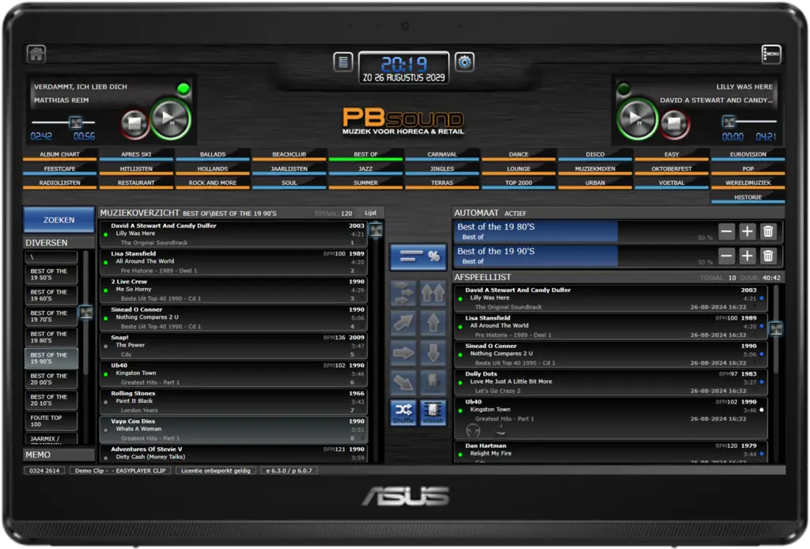
Task: Open the menu icon in the top-right corner
Action: tap(771, 54)
